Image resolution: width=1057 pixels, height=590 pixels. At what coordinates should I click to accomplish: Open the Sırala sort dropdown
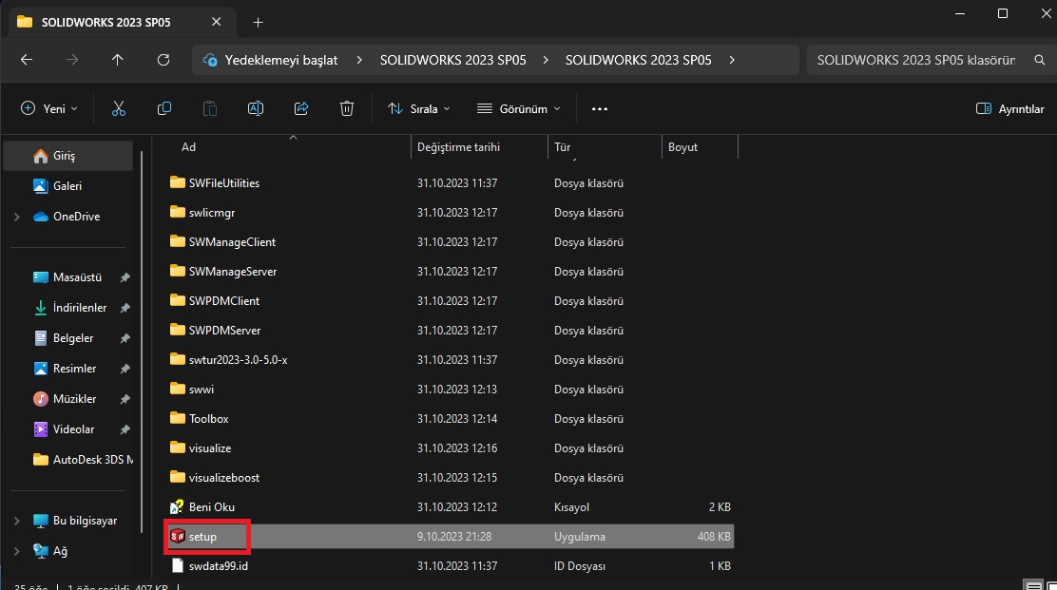coord(418,109)
